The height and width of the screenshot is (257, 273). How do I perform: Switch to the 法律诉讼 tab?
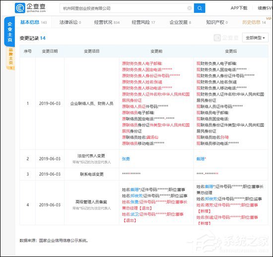click(70, 22)
